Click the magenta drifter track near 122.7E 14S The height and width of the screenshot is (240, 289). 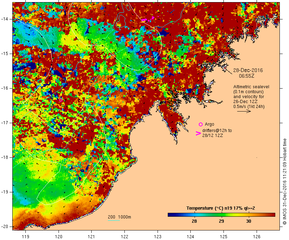point(148,19)
